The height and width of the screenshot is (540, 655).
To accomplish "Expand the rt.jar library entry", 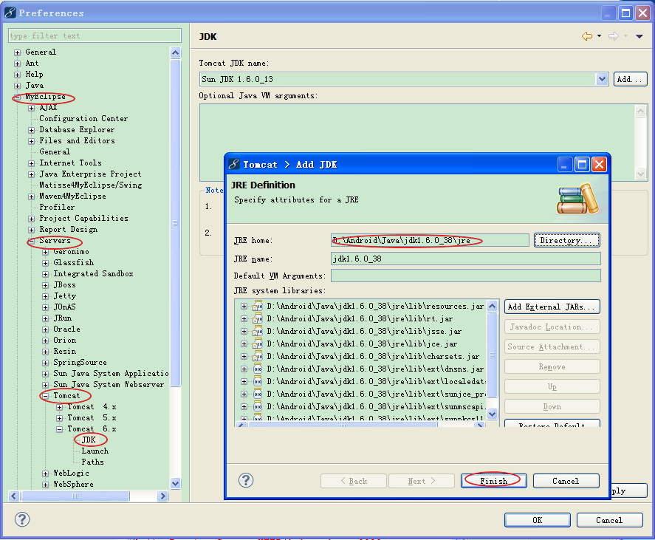I will [x=244, y=319].
